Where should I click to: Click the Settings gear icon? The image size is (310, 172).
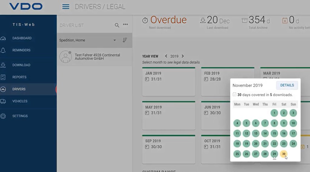coord(3,116)
